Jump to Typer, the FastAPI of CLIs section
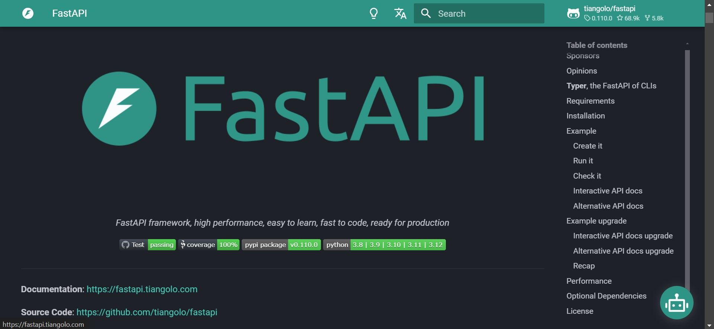Screen dimensions: 714x329 [x=611, y=86]
